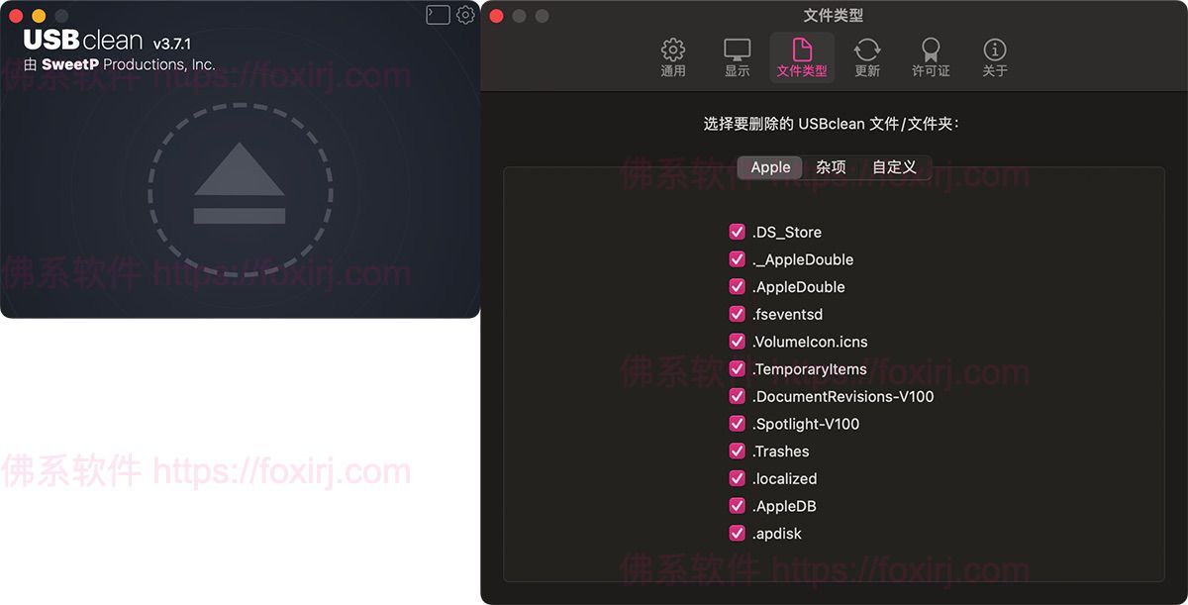Image resolution: width=1188 pixels, height=605 pixels.
Task: Switch to the 显示 (Display) preferences panel
Action: (737, 56)
